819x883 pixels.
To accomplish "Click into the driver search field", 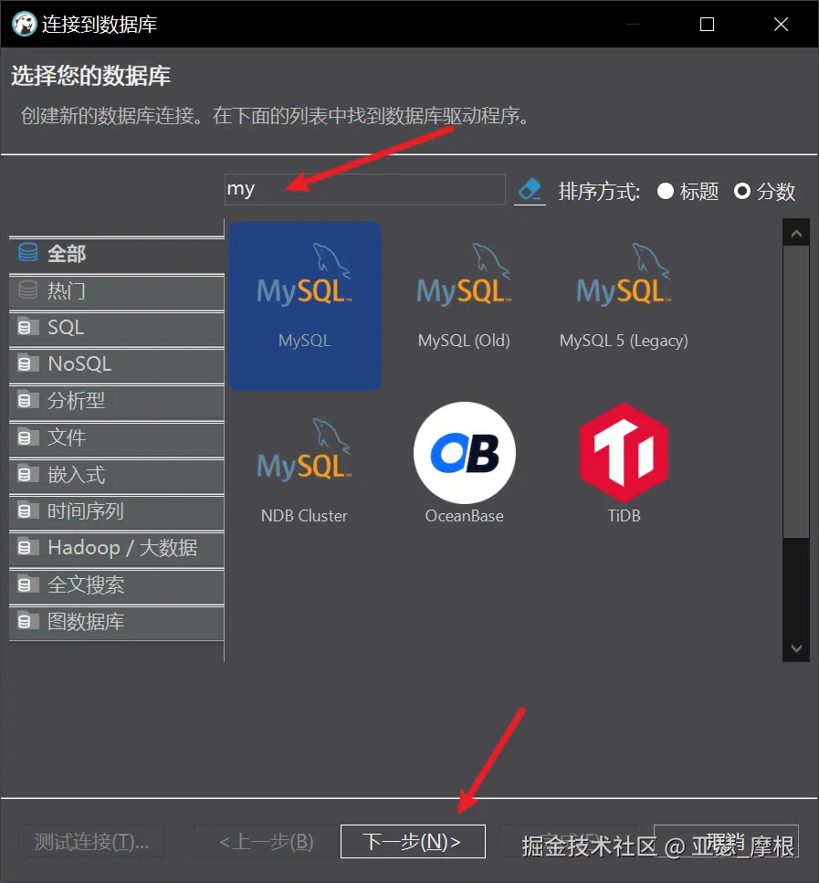I will 365,190.
